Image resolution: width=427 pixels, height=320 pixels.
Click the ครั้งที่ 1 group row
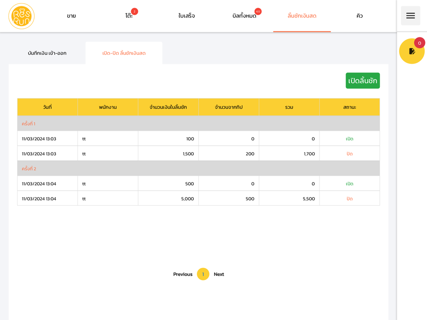coord(199,123)
